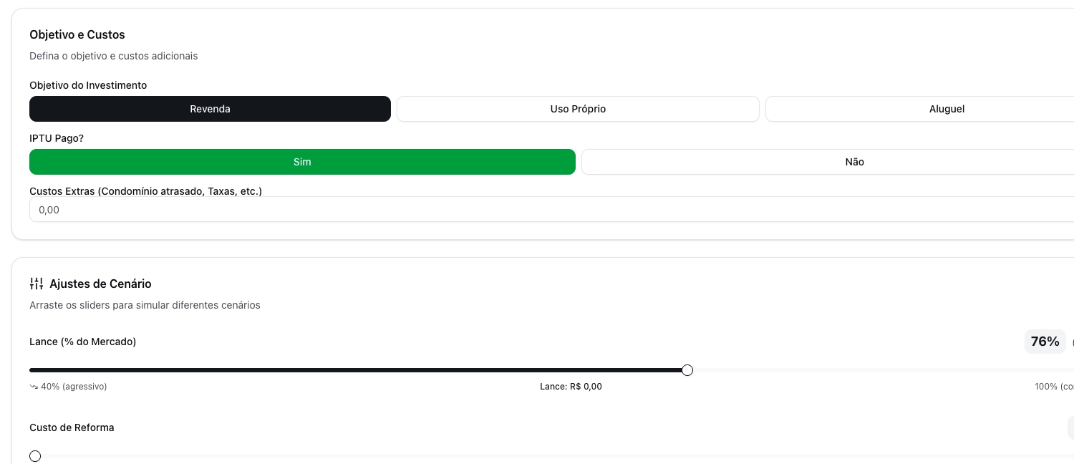Pick Aluguel as the investment objective
The width and height of the screenshot is (1074, 464).
pyautogui.click(x=946, y=109)
